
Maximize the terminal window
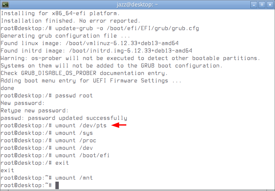click(262, 5)
